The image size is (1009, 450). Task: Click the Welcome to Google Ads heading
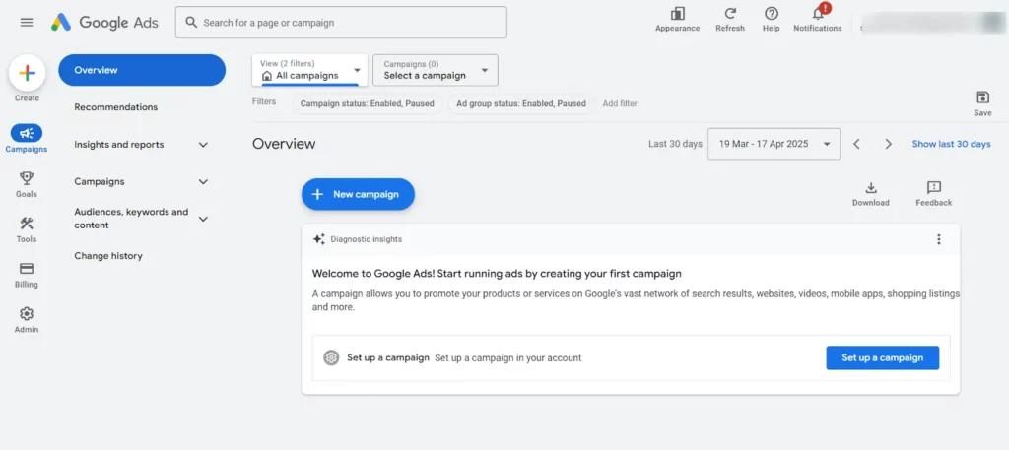(x=497, y=273)
